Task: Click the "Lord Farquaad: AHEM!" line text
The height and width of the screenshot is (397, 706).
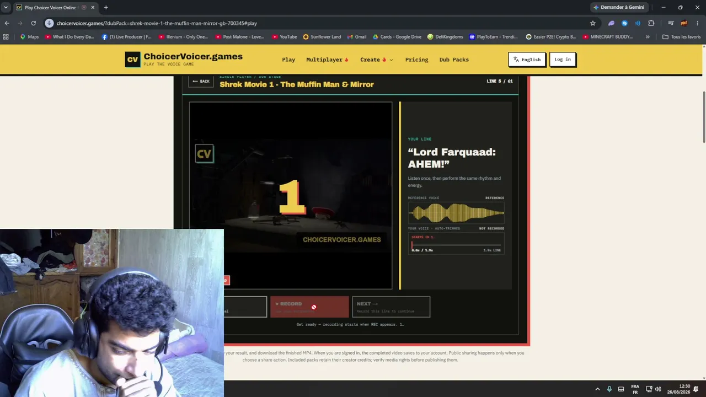Action: pyautogui.click(x=452, y=158)
